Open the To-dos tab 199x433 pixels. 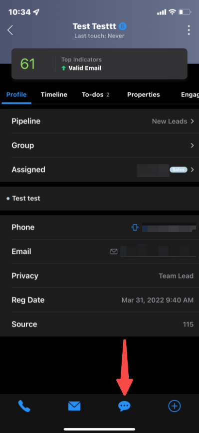point(96,94)
